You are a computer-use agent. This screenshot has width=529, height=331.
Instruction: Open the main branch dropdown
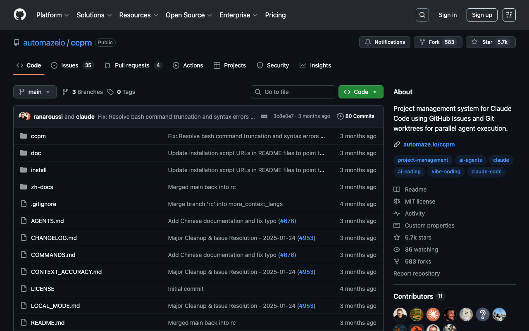(x=35, y=92)
